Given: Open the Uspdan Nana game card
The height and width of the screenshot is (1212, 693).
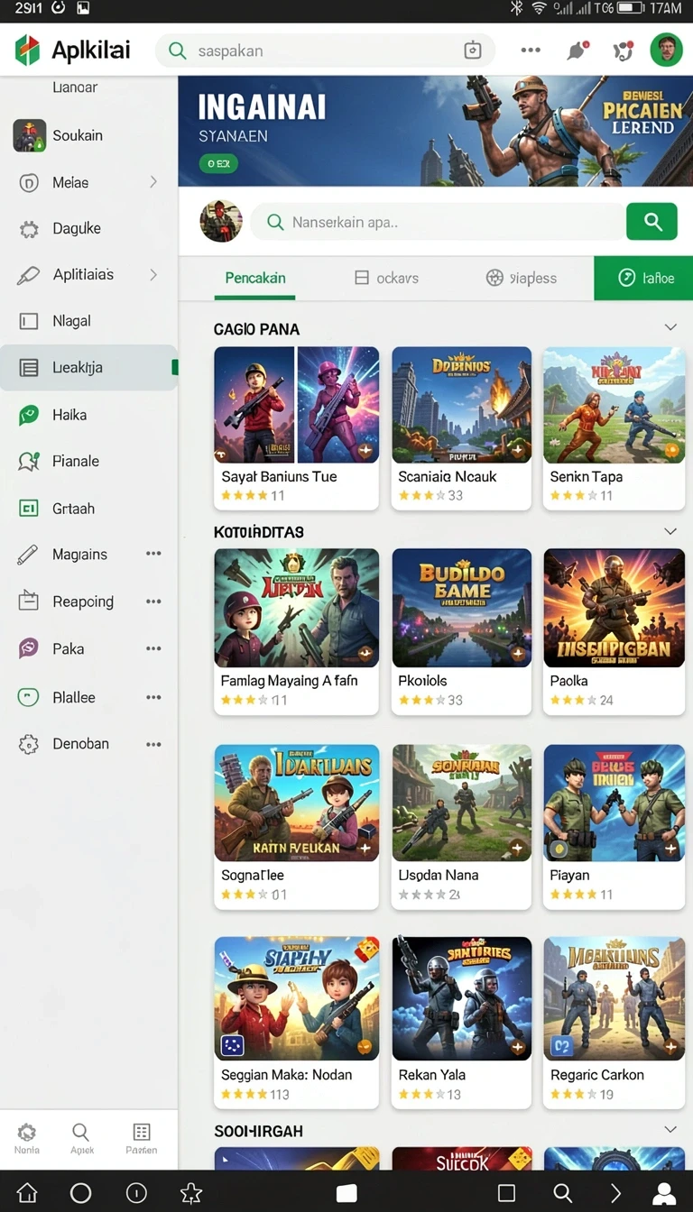Looking at the screenshot, I should click(461, 826).
